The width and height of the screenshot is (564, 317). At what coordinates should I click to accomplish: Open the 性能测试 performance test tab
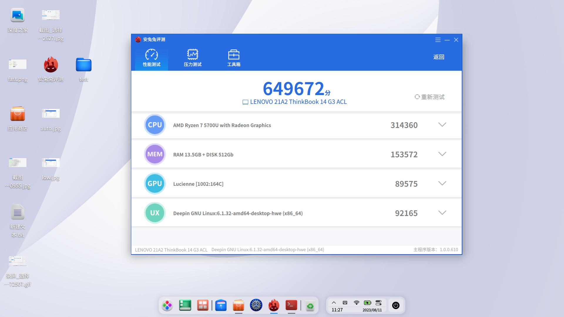pyautogui.click(x=152, y=58)
